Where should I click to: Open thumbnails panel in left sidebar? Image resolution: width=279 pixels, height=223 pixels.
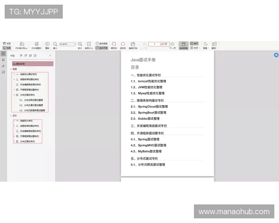(3, 60)
